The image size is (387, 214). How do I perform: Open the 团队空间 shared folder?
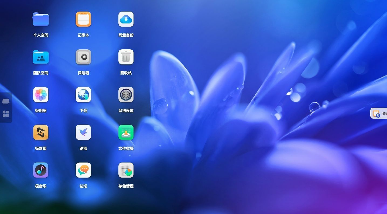point(41,57)
